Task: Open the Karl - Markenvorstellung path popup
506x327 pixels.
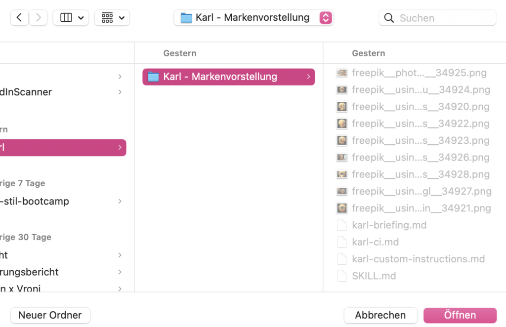Action: [253, 17]
